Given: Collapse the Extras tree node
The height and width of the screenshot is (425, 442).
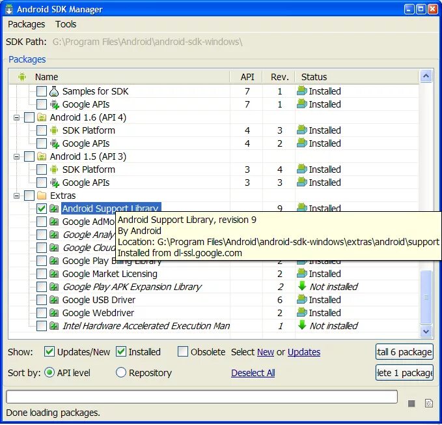Looking at the screenshot, I should (x=17, y=196).
